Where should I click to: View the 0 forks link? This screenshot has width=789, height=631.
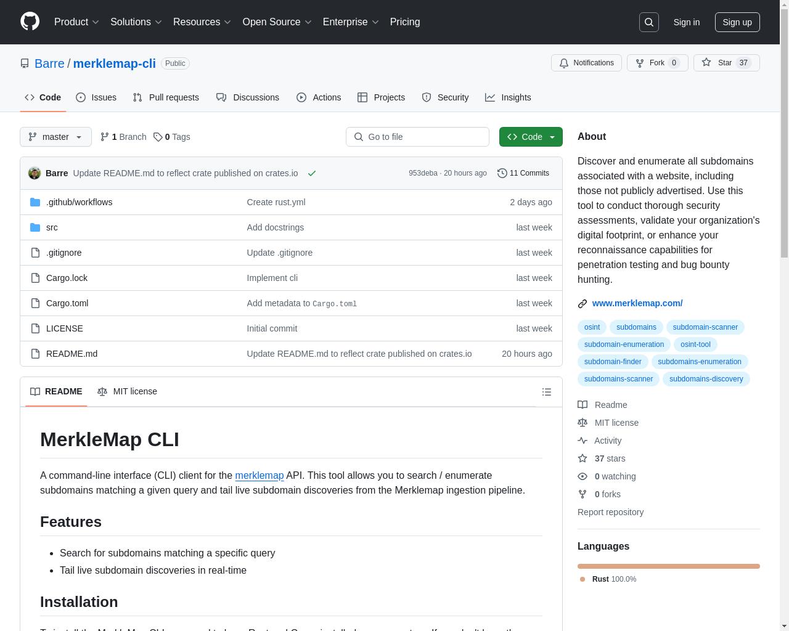point(599,494)
